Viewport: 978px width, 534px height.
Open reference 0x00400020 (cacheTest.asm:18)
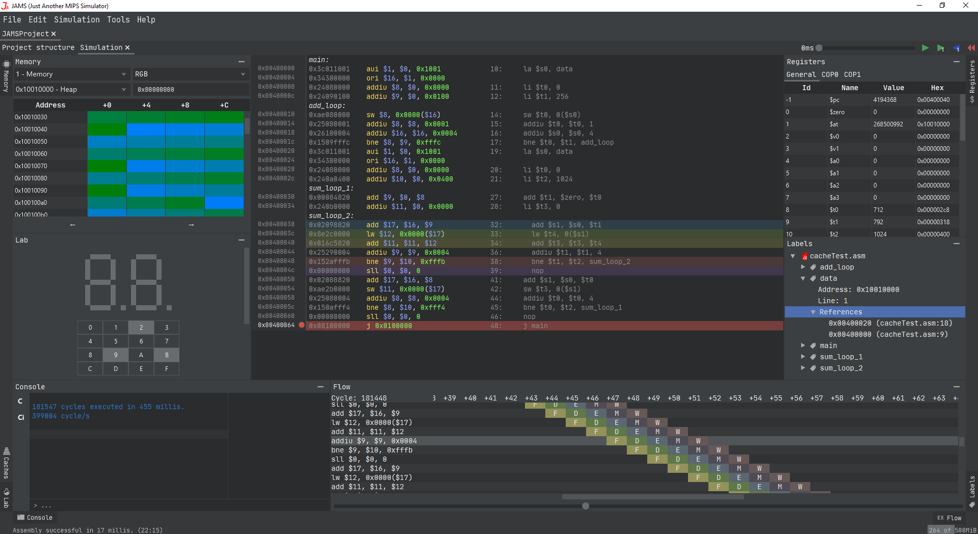890,323
